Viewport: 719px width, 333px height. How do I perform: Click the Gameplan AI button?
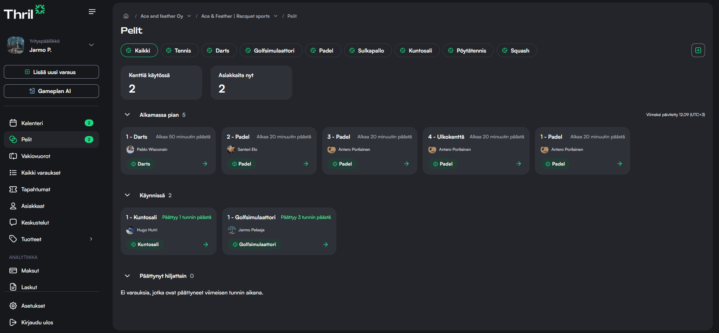(x=51, y=91)
